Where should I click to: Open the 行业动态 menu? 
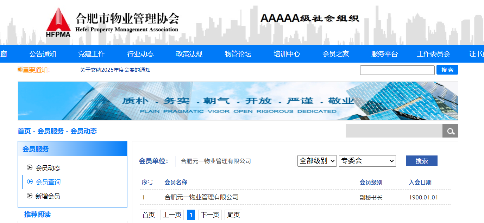[x=140, y=54]
